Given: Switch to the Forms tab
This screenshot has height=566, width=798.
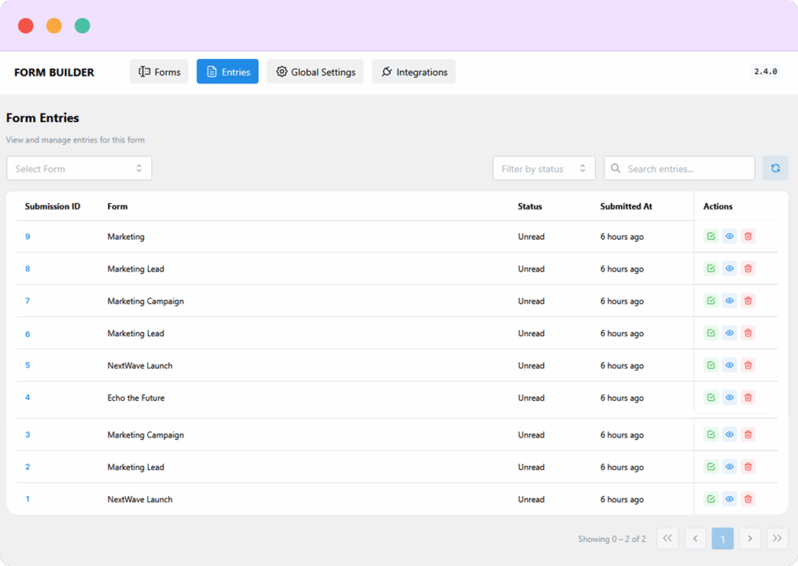Looking at the screenshot, I should click(159, 71).
